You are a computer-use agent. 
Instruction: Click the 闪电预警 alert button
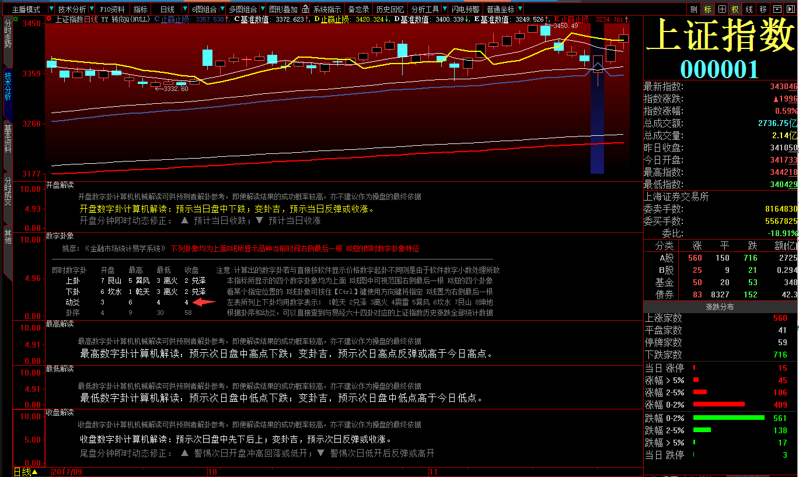[x=466, y=9]
